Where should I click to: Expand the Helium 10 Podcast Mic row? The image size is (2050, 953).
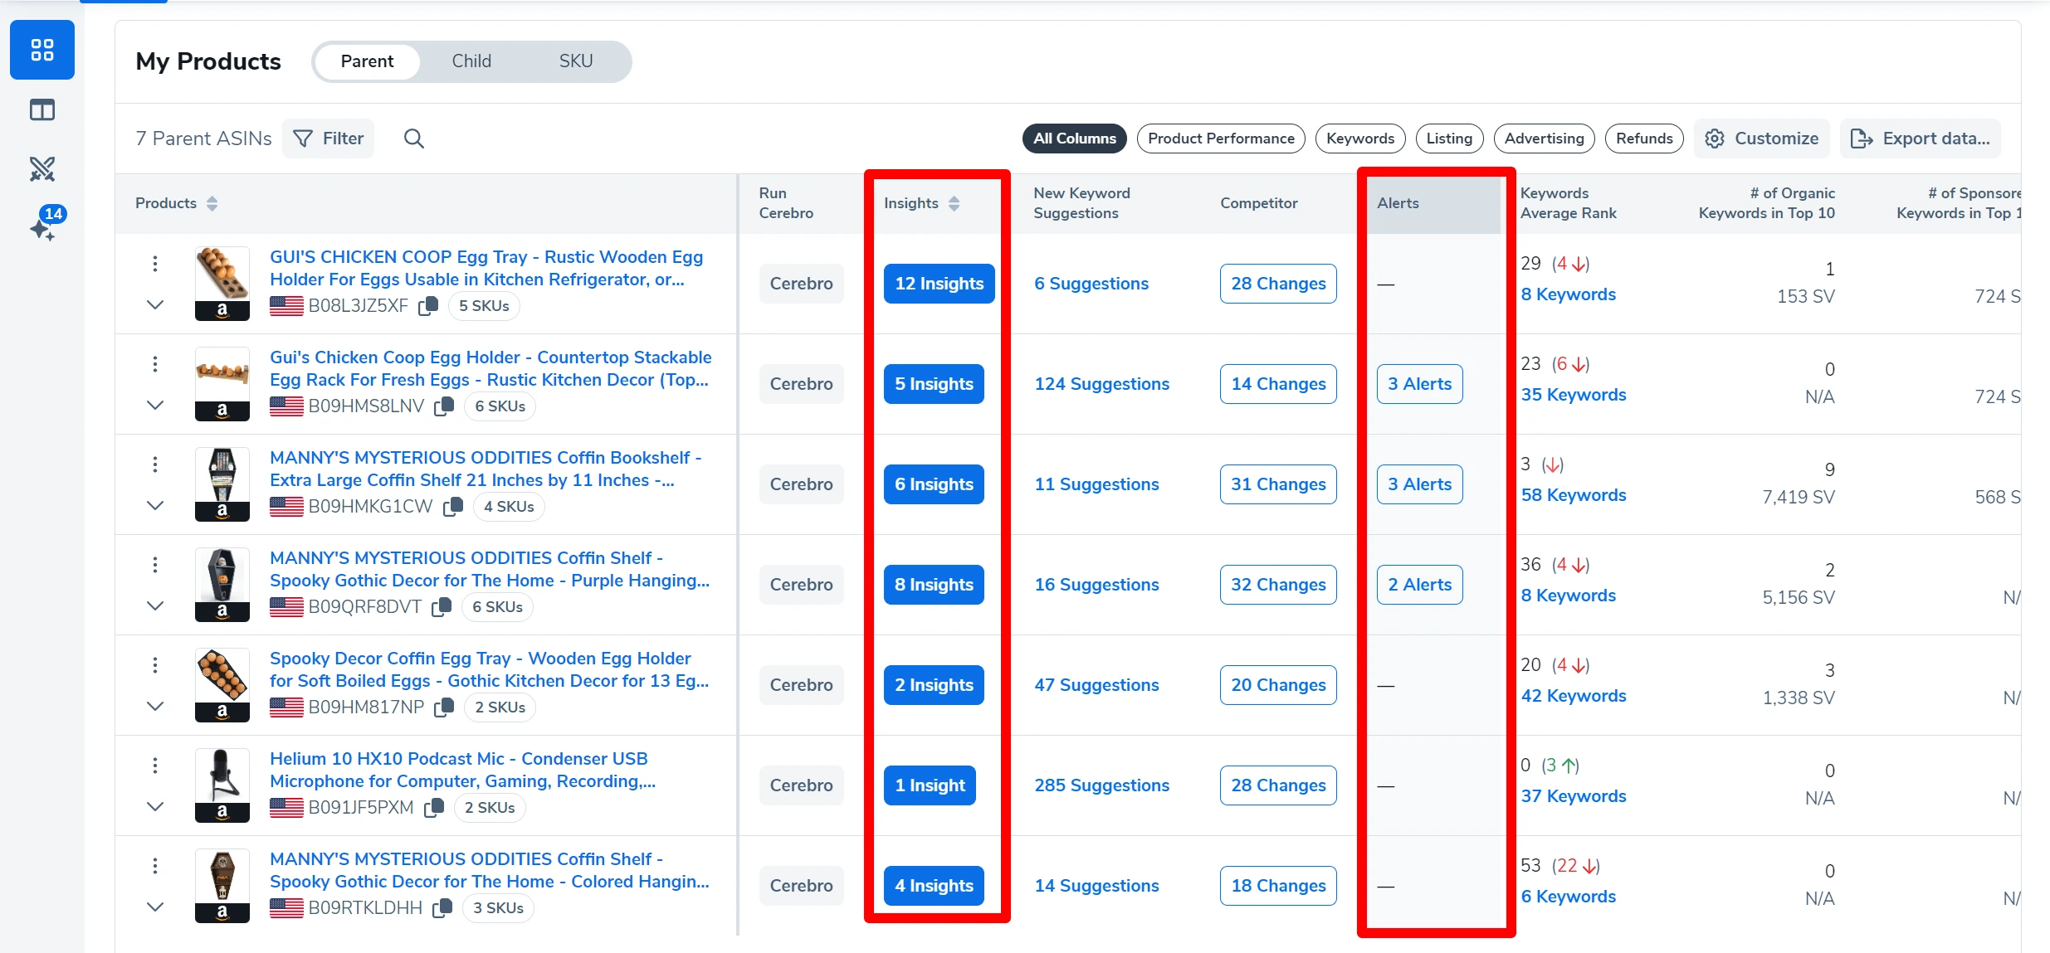[154, 806]
